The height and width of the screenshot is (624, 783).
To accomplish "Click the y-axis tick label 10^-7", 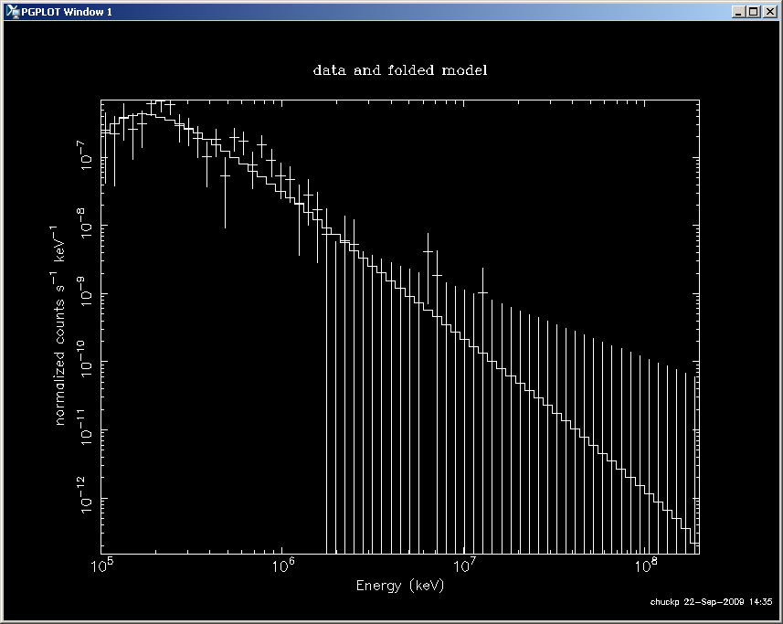I will 85,155.
